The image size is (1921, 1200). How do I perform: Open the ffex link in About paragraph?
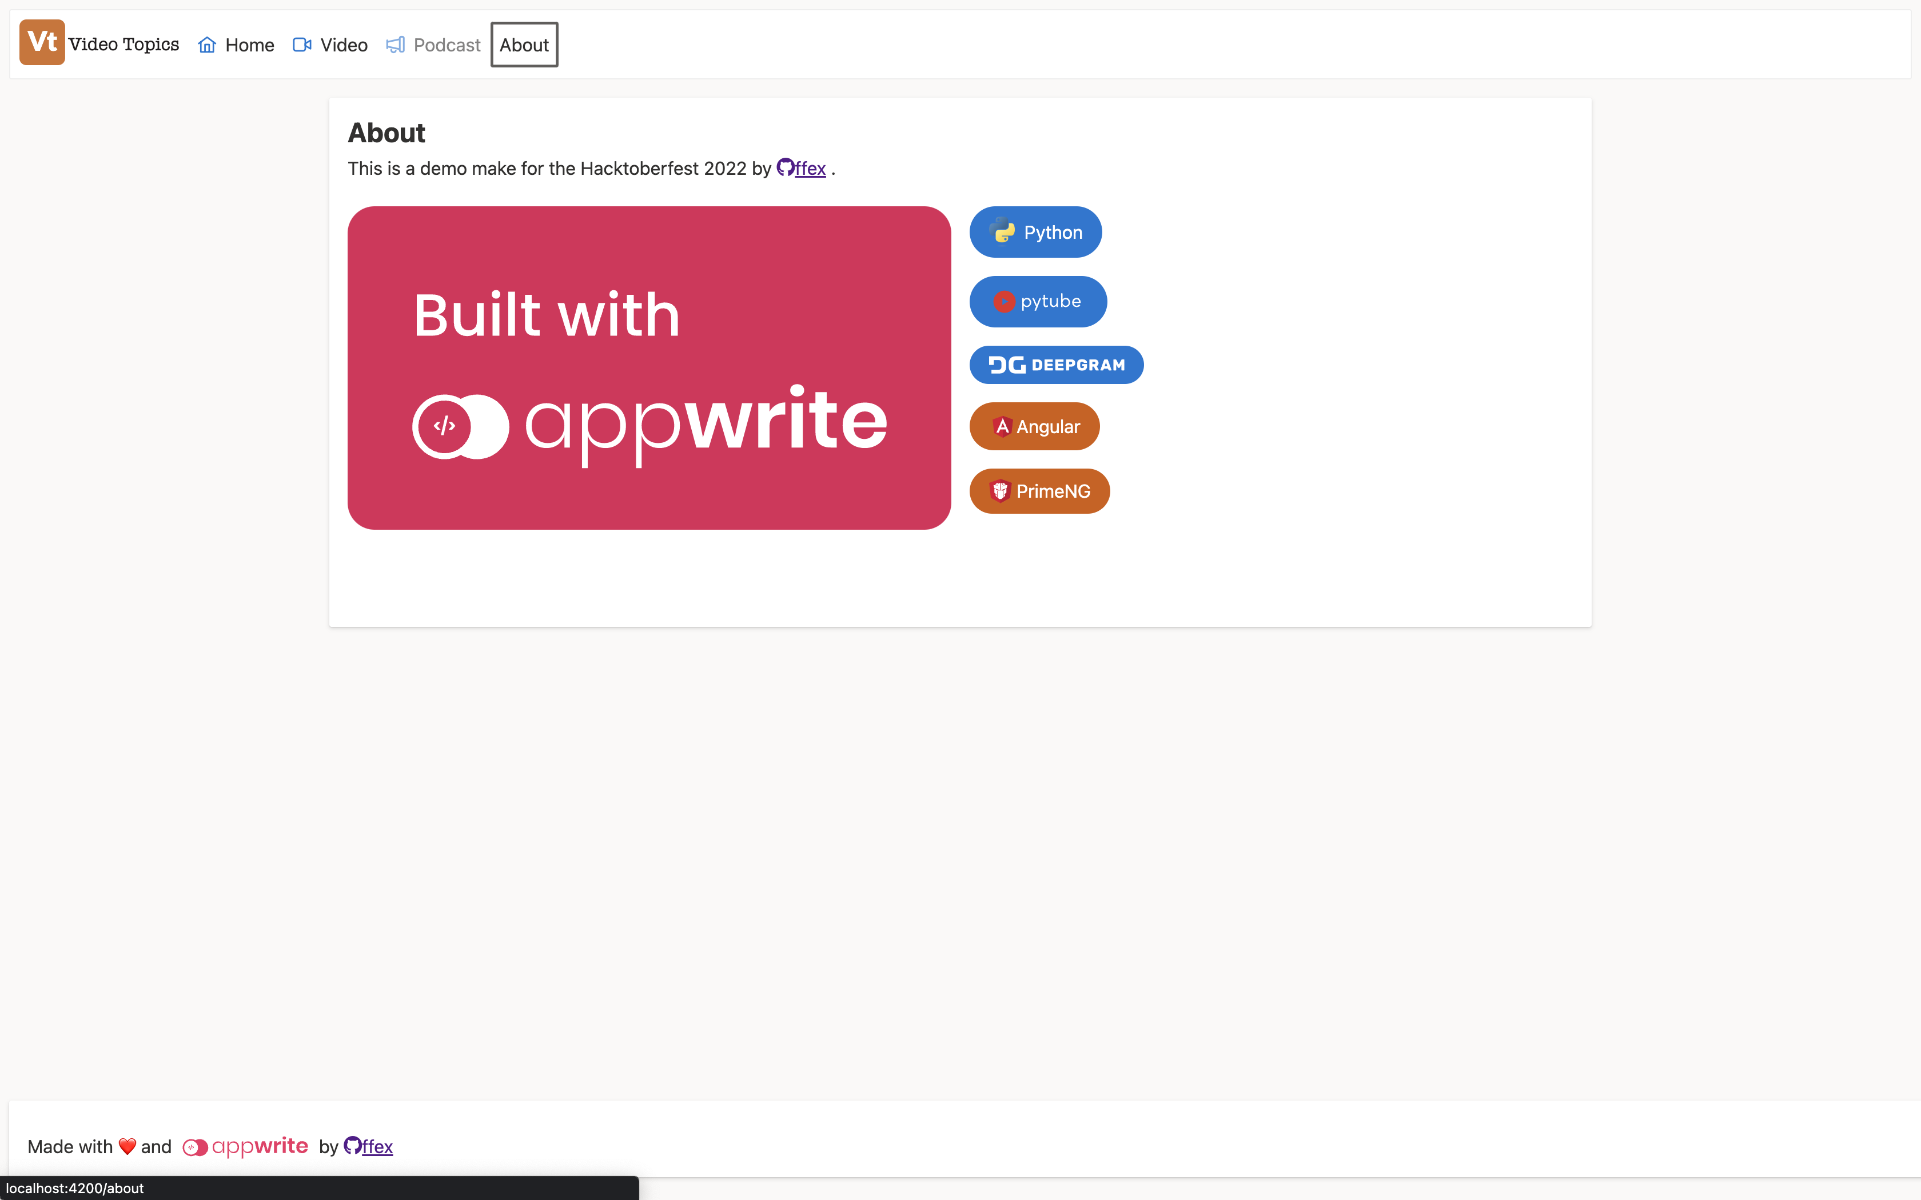811,169
